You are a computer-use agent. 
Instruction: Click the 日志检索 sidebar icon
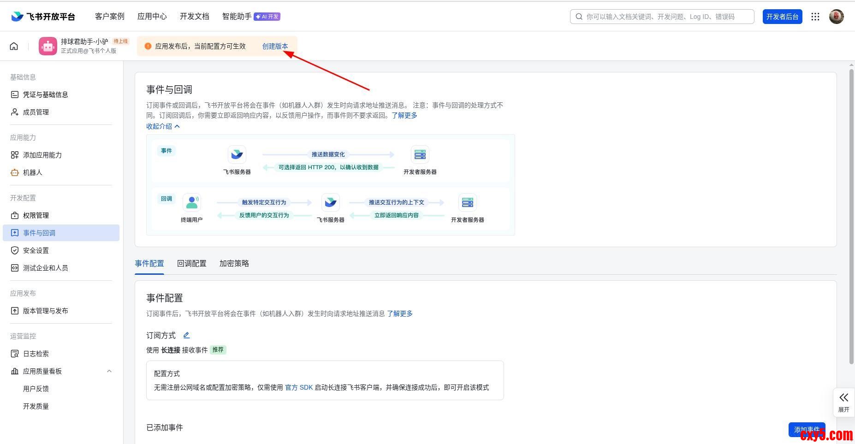pos(15,354)
